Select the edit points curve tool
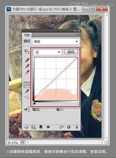Viewport: 116px width, 158px height. point(27,85)
